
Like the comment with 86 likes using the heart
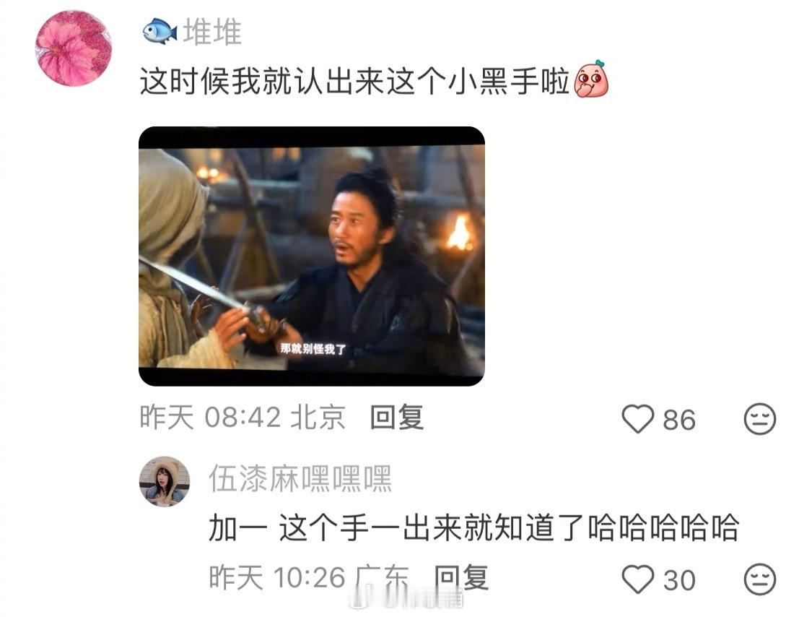tap(638, 419)
